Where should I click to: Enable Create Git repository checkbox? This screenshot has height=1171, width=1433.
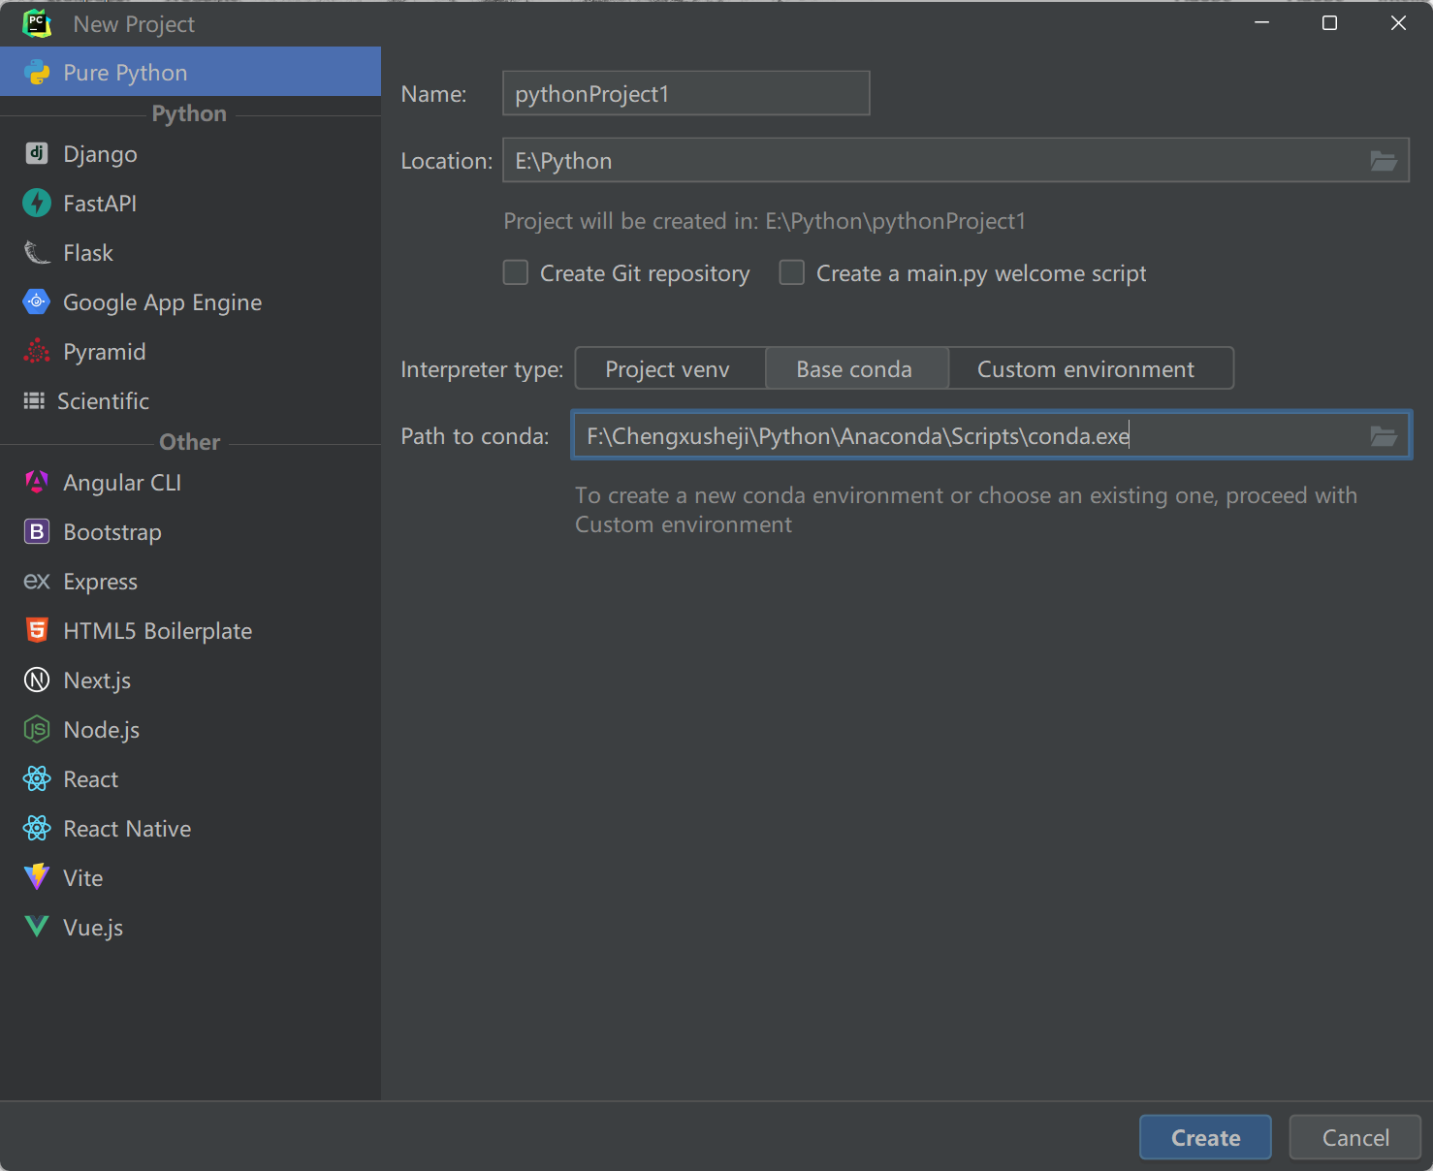[x=516, y=273]
